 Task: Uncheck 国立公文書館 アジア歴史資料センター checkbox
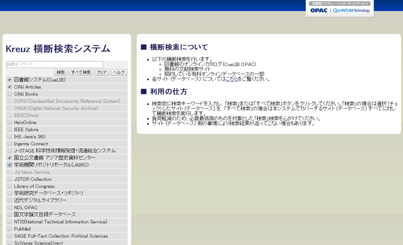10,158
